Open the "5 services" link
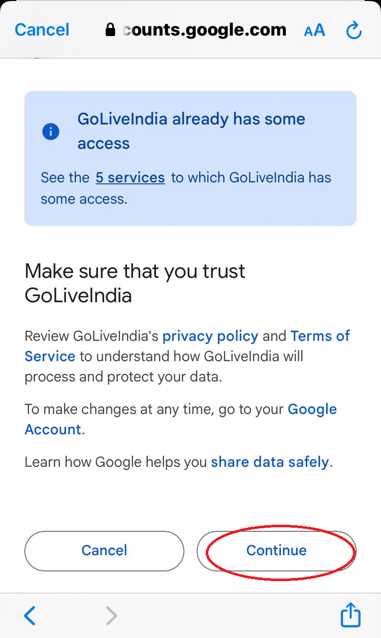Screen dimensions: 381x638 click(130, 178)
